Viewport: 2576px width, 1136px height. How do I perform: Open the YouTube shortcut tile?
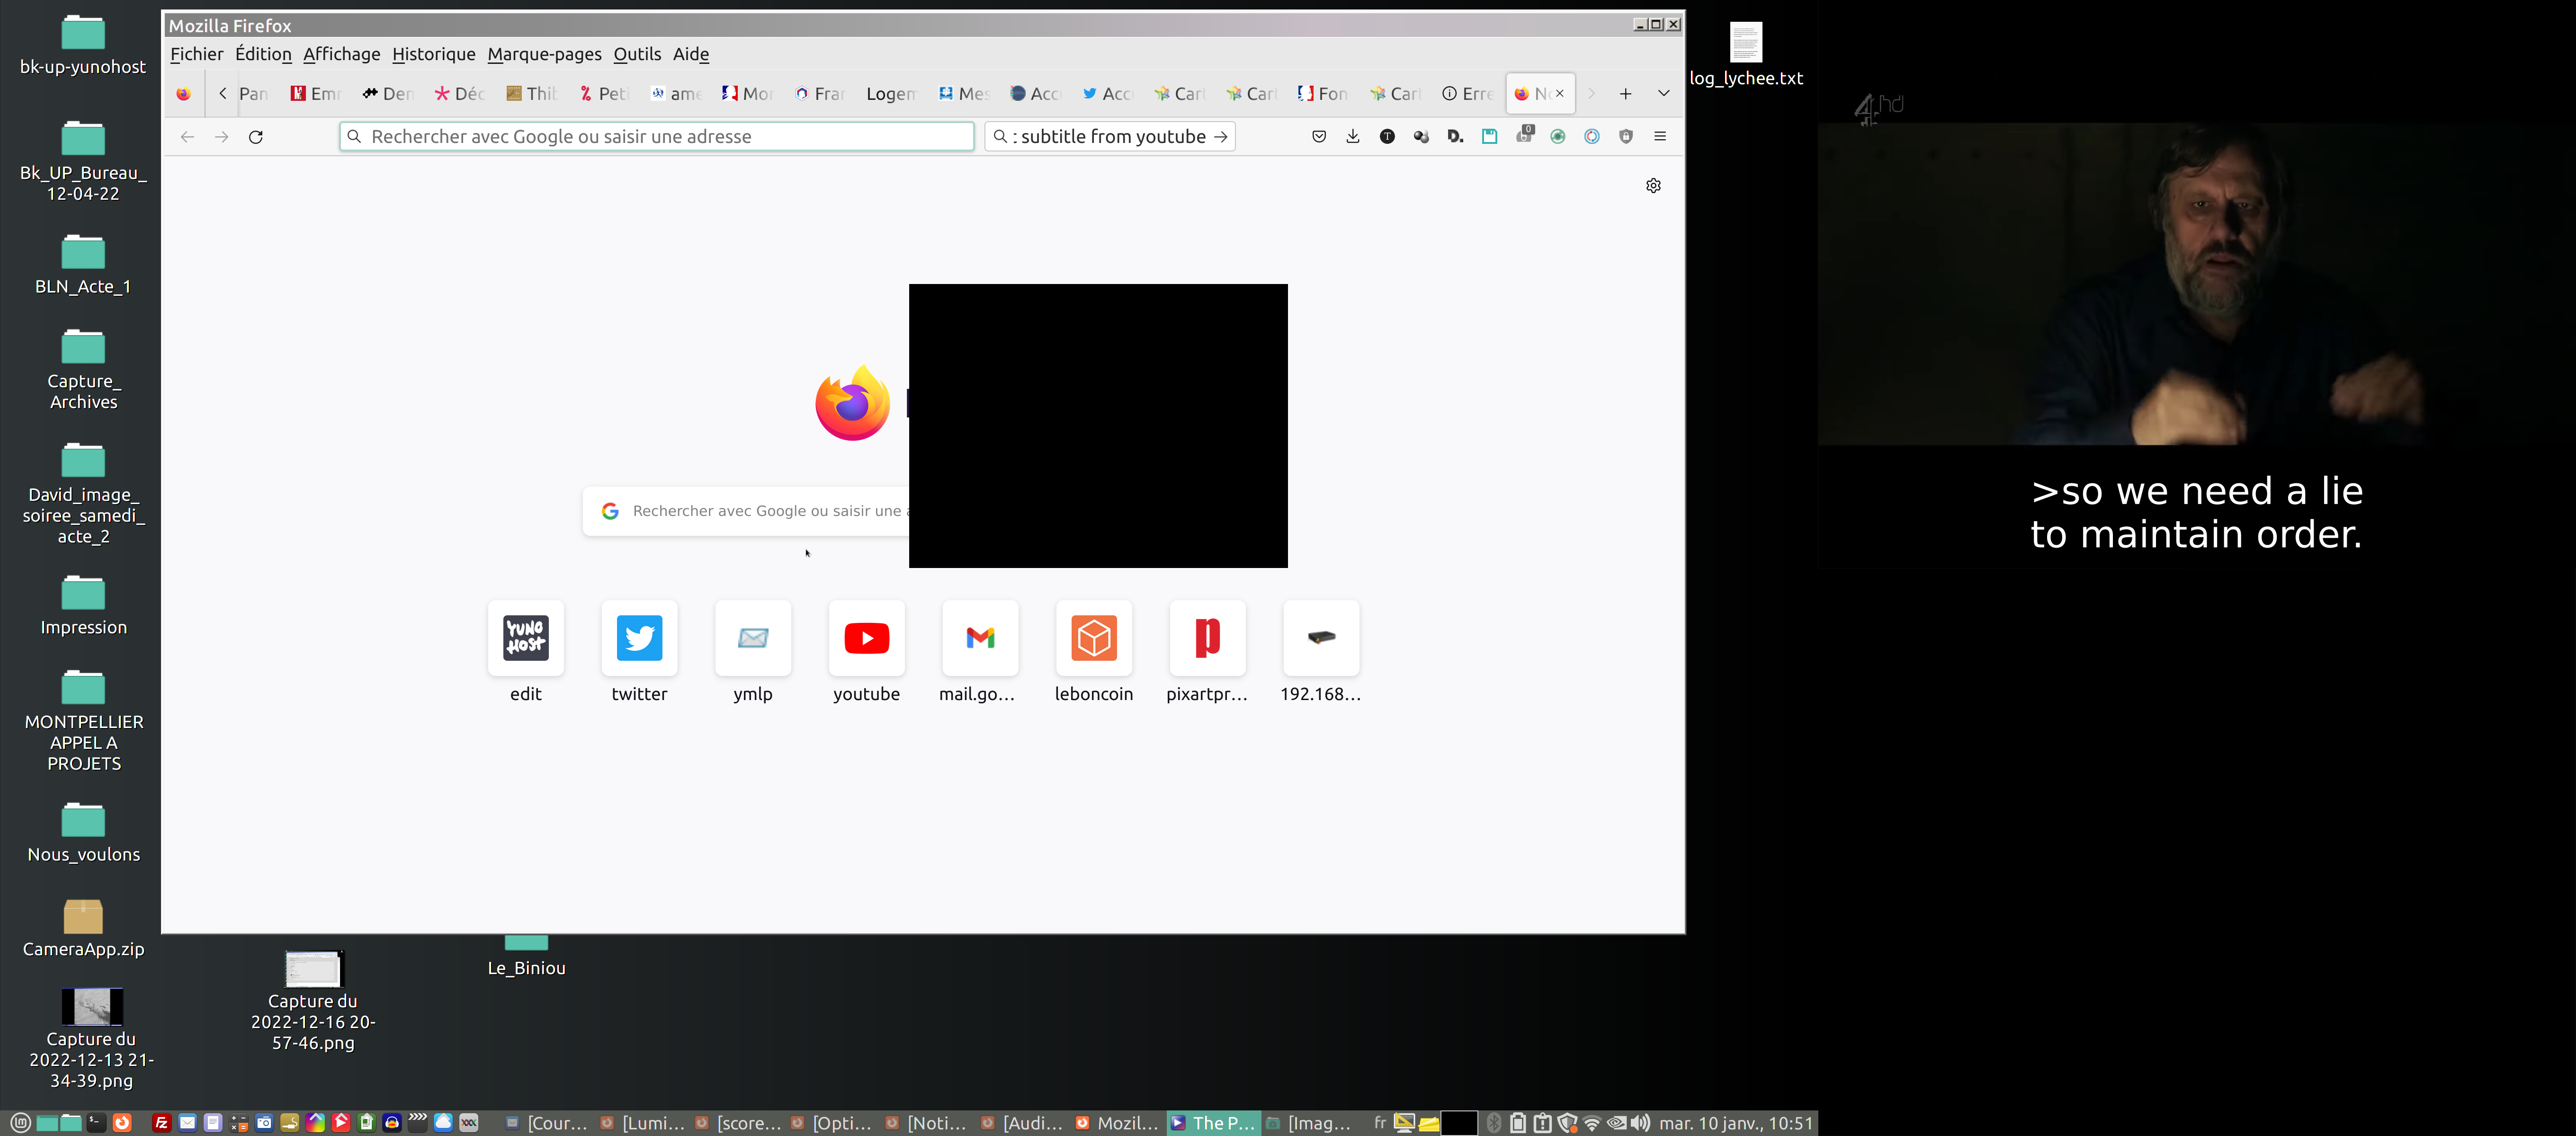click(x=866, y=638)
